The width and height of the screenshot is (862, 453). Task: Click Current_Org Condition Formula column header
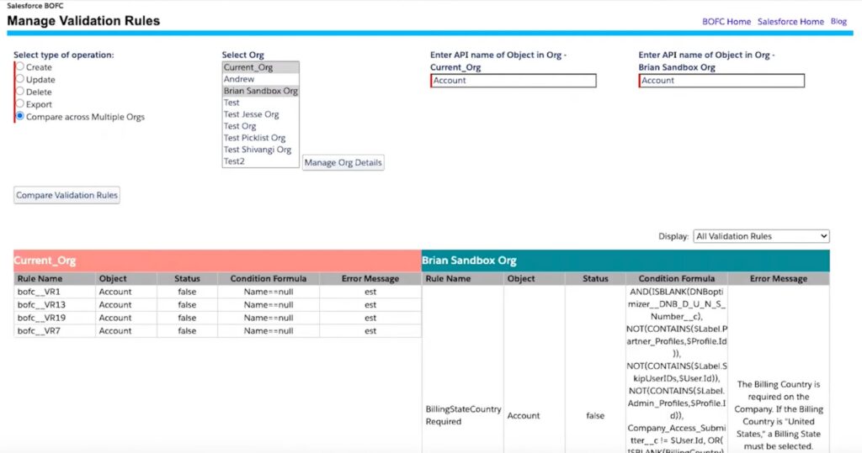269,278
